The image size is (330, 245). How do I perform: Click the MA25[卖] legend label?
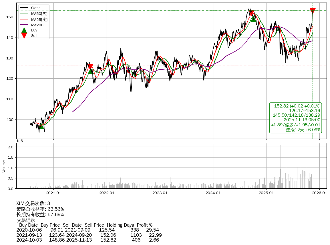pyautogui.click(x=39, y=19)
